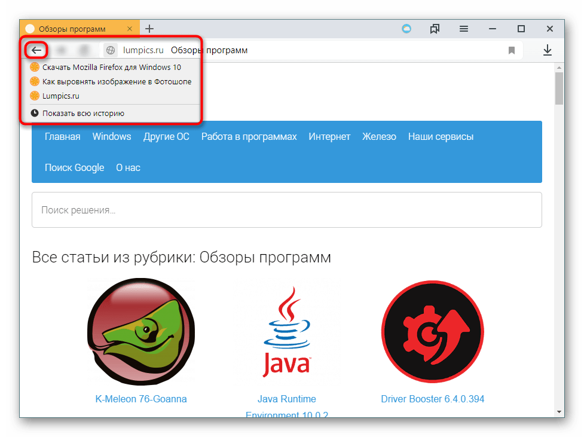The height and width of the screenshot is (437, 584).
Task: Click the Driver Booster logo thumbnail
Action: click(432, 332)
